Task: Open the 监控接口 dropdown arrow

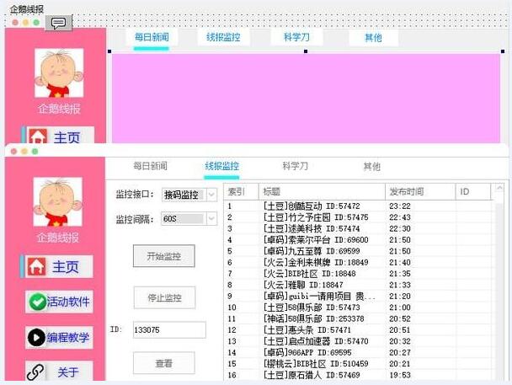Action: click(x=211, y=195)
